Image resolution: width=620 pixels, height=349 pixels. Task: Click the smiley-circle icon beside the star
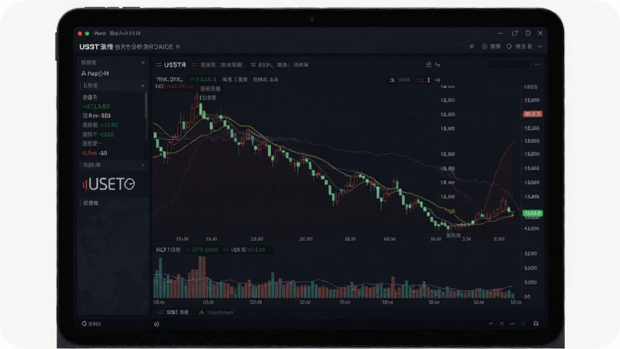point(484,46)
